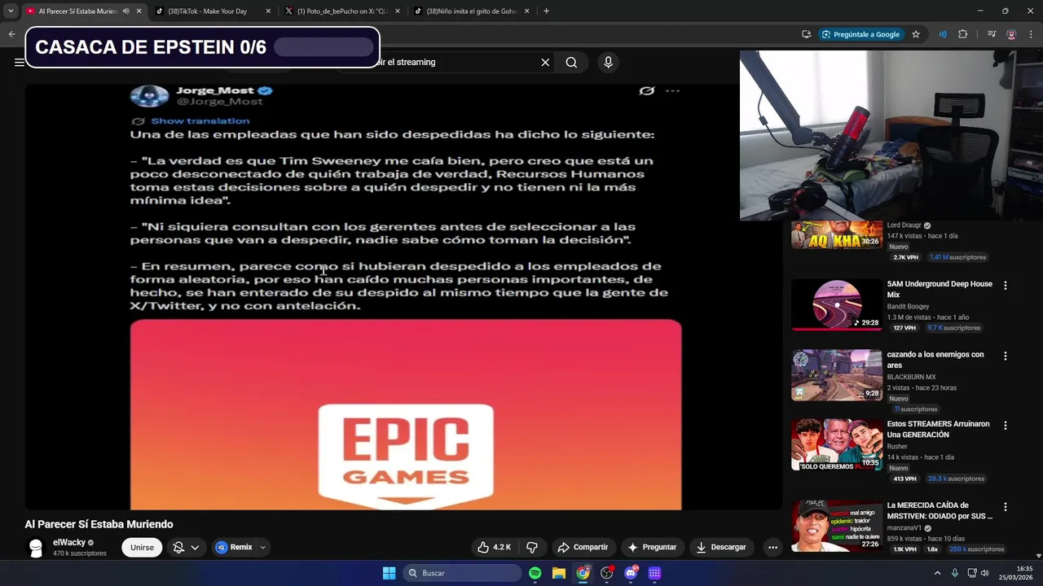Open the blue sound-wave extension icon
This screenshot has height=586, width=1043.
pos(943,34)
